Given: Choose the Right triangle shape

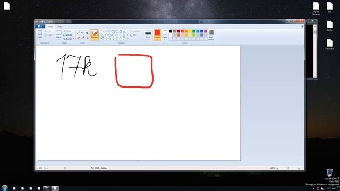Looking at the screenshot, I should pyautogui.click(x=103, y=35).
